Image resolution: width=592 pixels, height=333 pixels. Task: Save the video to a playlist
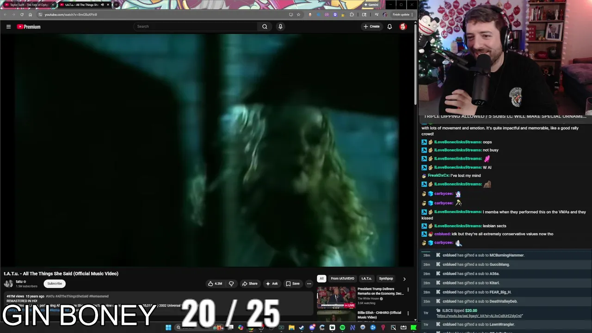point(292,284)
